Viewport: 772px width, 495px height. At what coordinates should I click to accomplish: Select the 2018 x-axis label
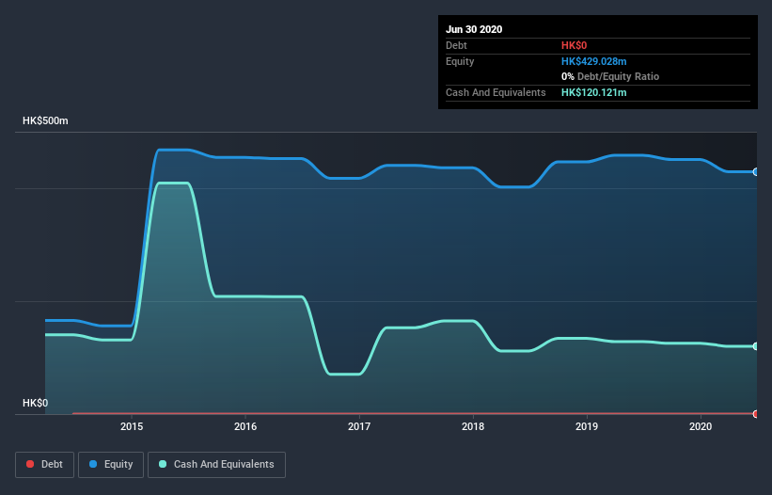473,426
